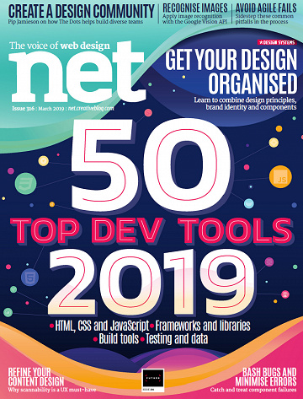Click 'Learn to combine design principles' text
Screen dimensions: 303x399
pyautogui.click(x=245, y=104)
